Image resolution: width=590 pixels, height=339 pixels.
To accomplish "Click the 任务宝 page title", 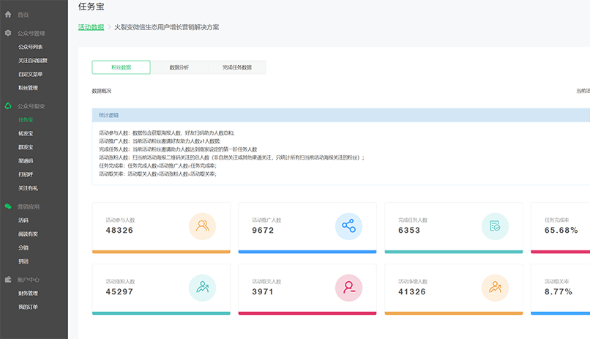I will coord(91,7).
